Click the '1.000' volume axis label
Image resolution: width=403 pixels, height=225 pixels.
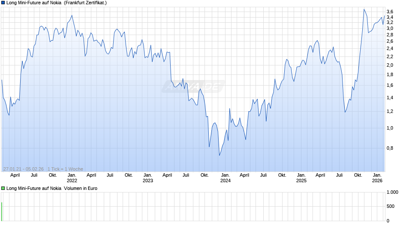click(x=392, y=192)
